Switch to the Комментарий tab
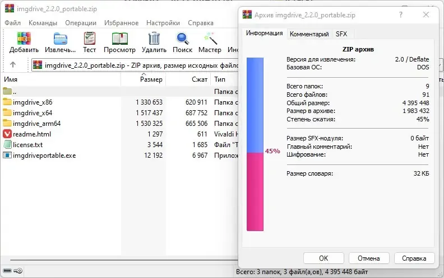444x278 pixels. (309, 34)
